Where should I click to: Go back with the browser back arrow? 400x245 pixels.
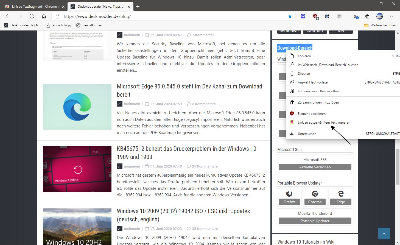tap(8, 16)
